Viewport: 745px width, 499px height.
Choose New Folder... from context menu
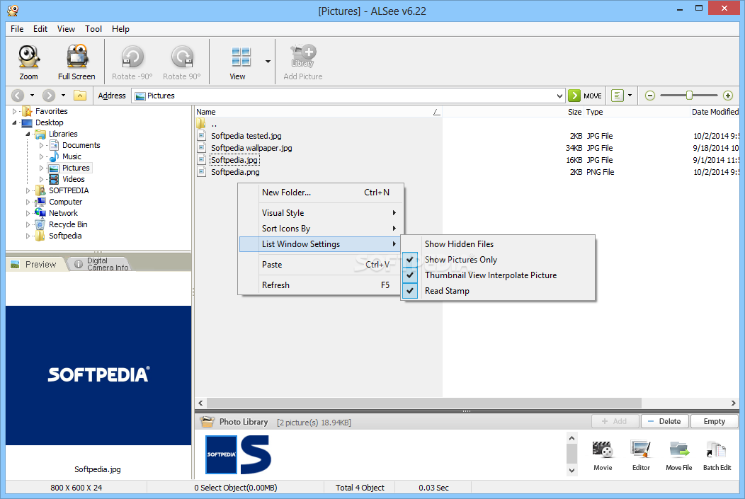tap(322, 193)
